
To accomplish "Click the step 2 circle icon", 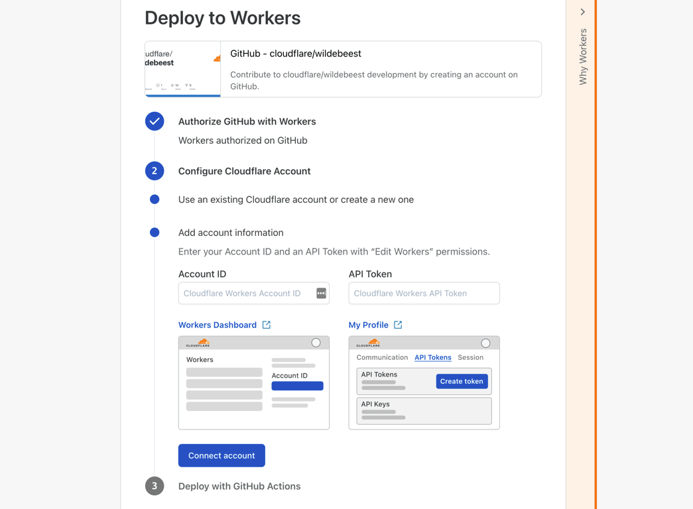I will (x=155, y=170).
